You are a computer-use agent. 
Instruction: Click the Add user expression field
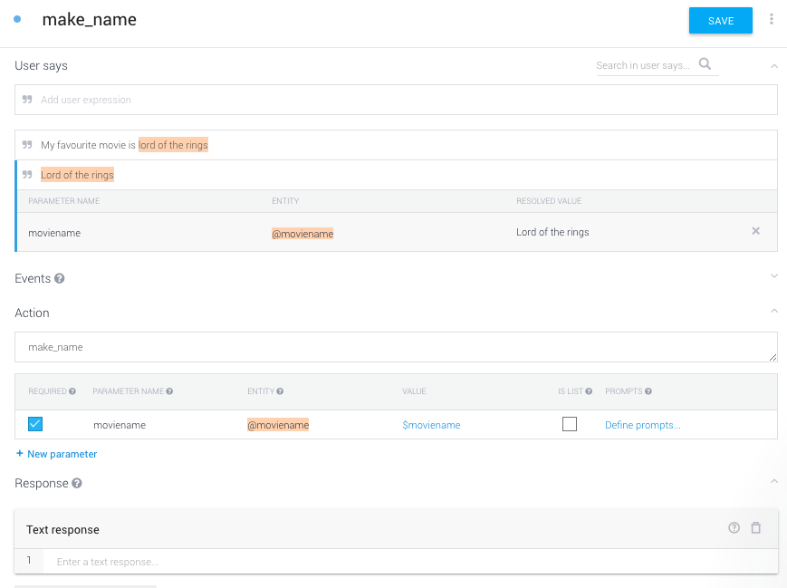click(396, 100)
